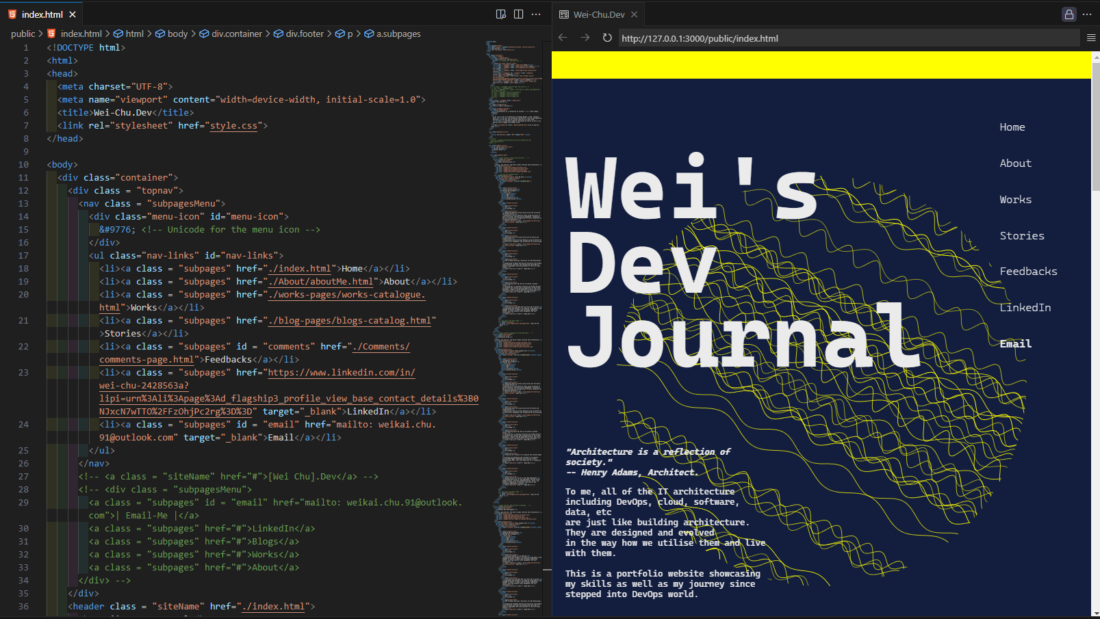Viewport: 1100px width, 619px height.
Task: Click 'Wei-Chu.Dev' title text on line 6
Action: pos(123,113)
